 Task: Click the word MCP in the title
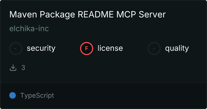click(x=126, y=14)
